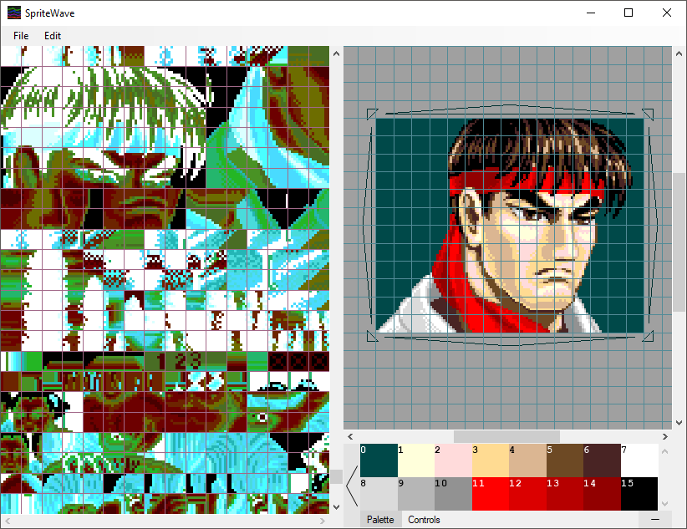Switch to the Palette tab

(x=380, y=519)
